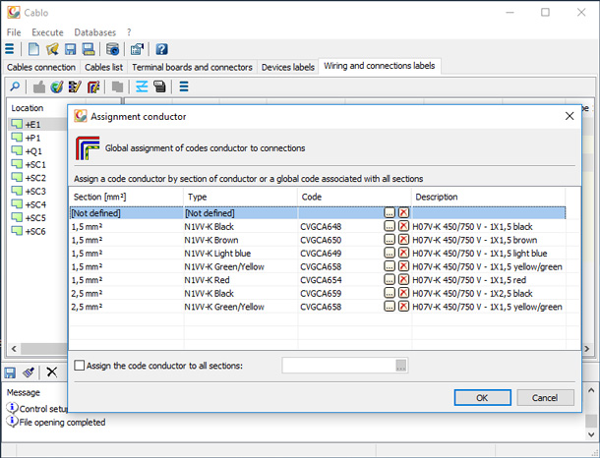Click the brush clear icon in message panel

pyautogui.click(x=29, y=372)
